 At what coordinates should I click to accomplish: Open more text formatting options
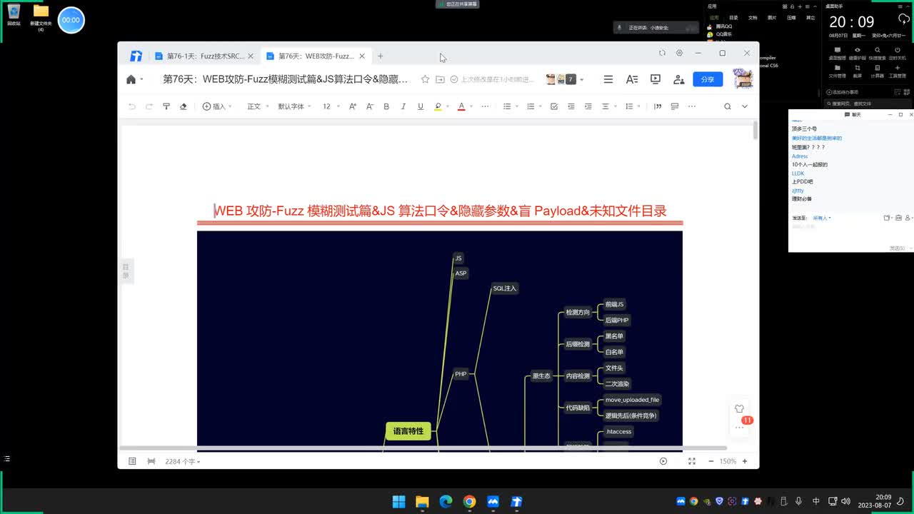tap(486, 106)
